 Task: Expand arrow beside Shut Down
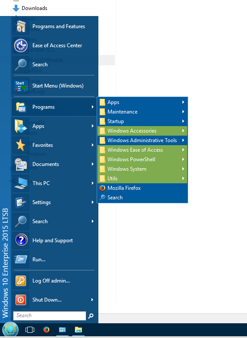tap(92, 299)
